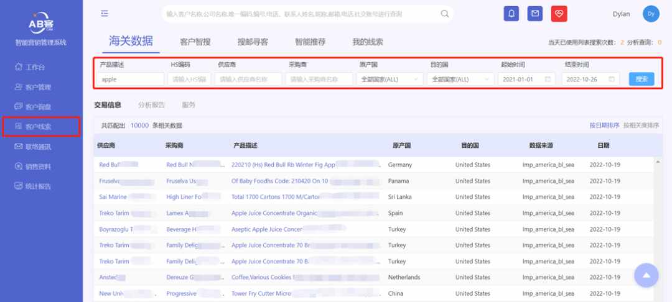This screenshot has height=302, width=672.
Task: Open supplier link Red Bull in first row
Action: (108, 165)
